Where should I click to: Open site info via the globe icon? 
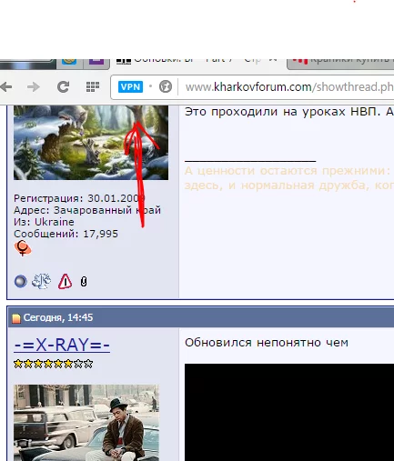click(x=166, y=87)
